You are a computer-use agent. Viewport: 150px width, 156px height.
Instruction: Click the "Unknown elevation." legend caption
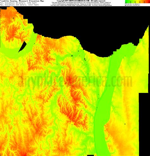coord(133,5)
